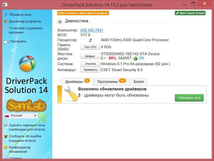Viewport: 214px width, 161px height.
Task: Click AMD FX(tm)-4300 processor text
Action: click(x=135, y=40)
